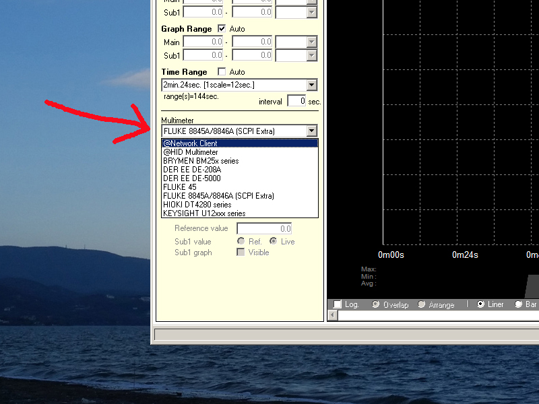Focus the interval seconds input field
The height and width of the screenshot is (404, 539).
click(296, 101)
